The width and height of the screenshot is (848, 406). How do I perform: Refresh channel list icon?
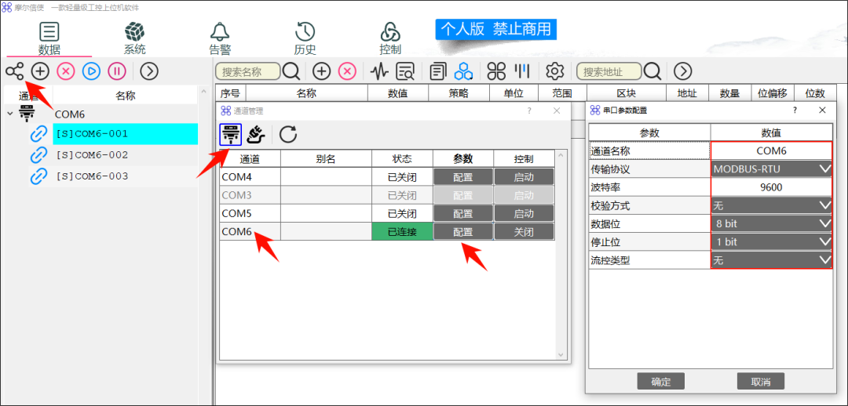pos(287,134)
